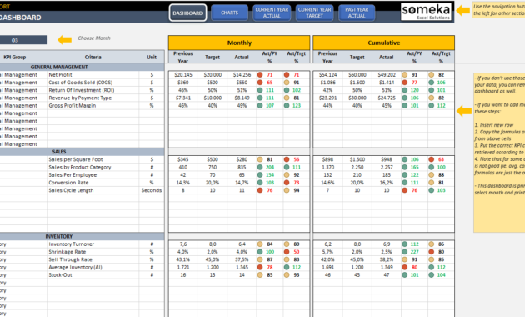Screen dimensions: 525x317
Task: Click the green dot beside ROI cumulative Act/PY 120
Action: pyautogui.click(x=404, y=90)
